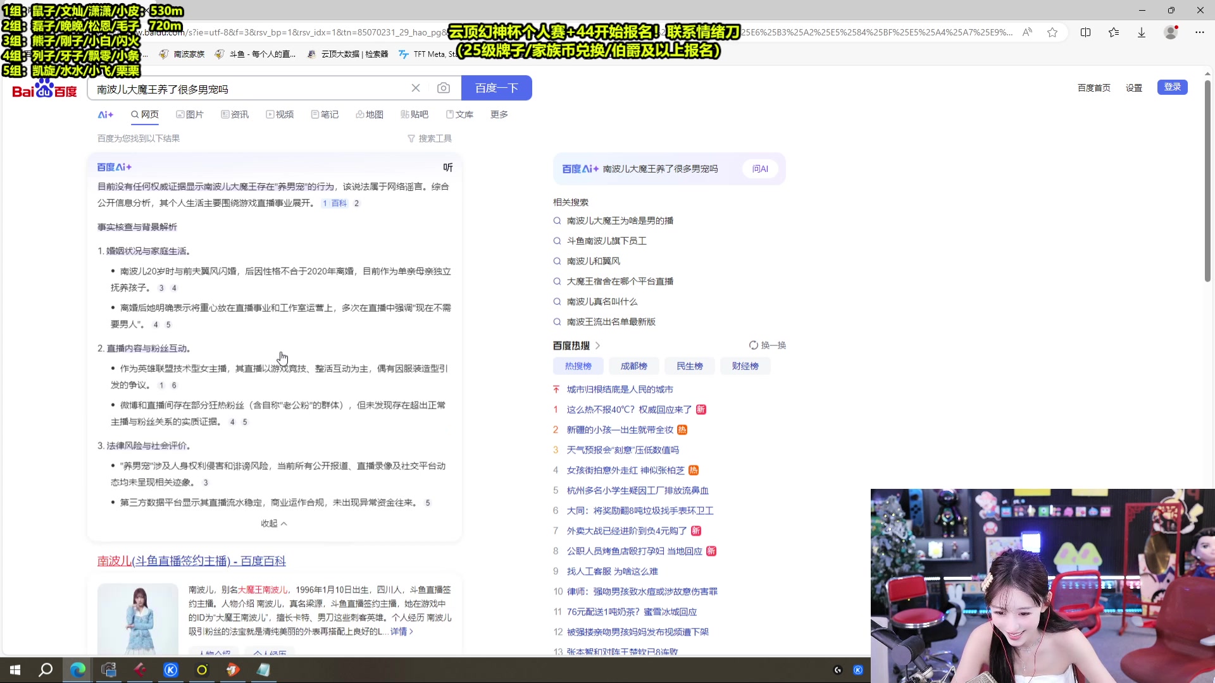Click the 百度一下 search button
This screenshot has width=1215, height=683.
(497, 88)
